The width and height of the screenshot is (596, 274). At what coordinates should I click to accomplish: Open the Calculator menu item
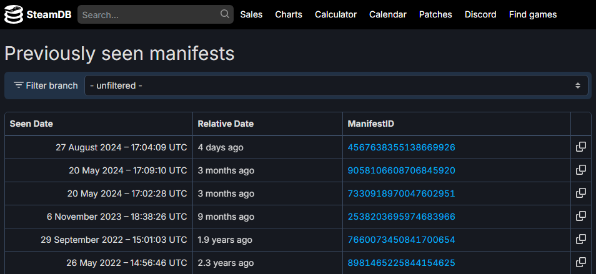335,14
